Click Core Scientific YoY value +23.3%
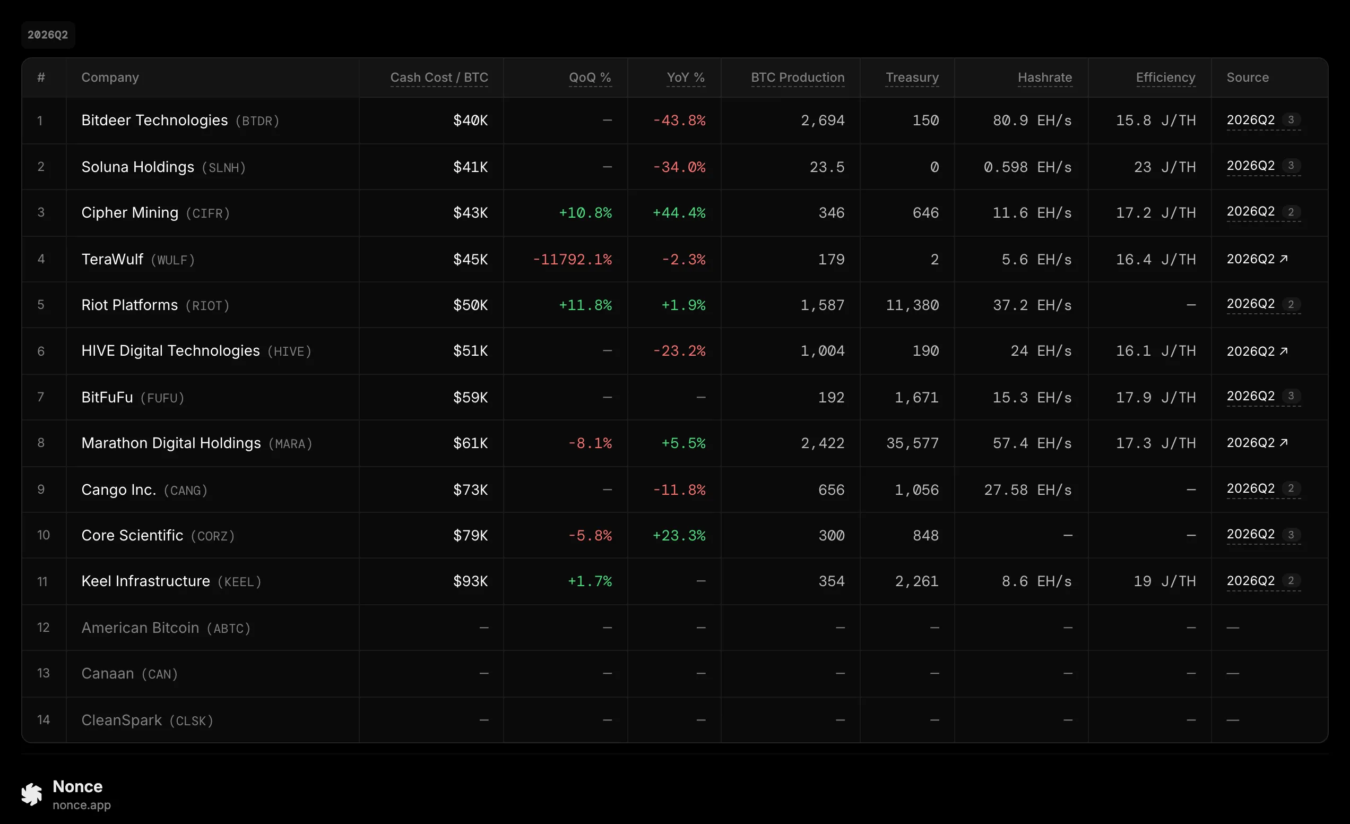Image resolution: width=1350 pixels, height=824 pixels. click(x=678, y=535)
